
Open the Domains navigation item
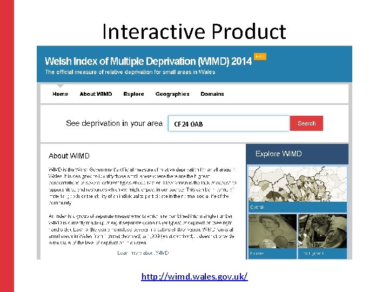212,94
